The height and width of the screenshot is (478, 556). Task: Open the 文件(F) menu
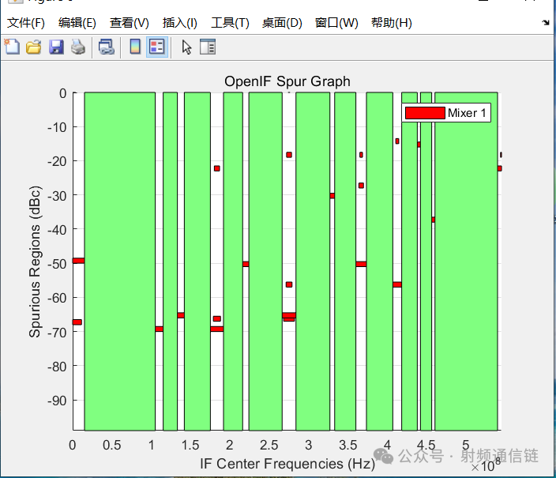click(x=26, y=23)
